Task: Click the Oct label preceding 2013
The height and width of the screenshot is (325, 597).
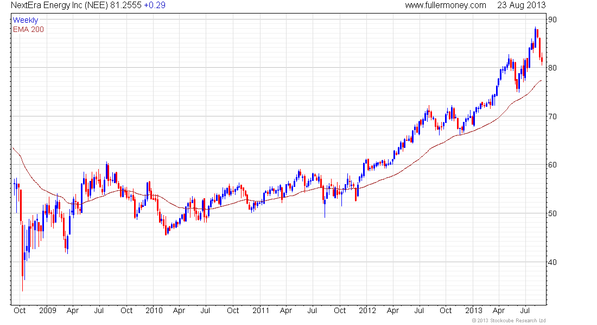Action: [446, 310]
